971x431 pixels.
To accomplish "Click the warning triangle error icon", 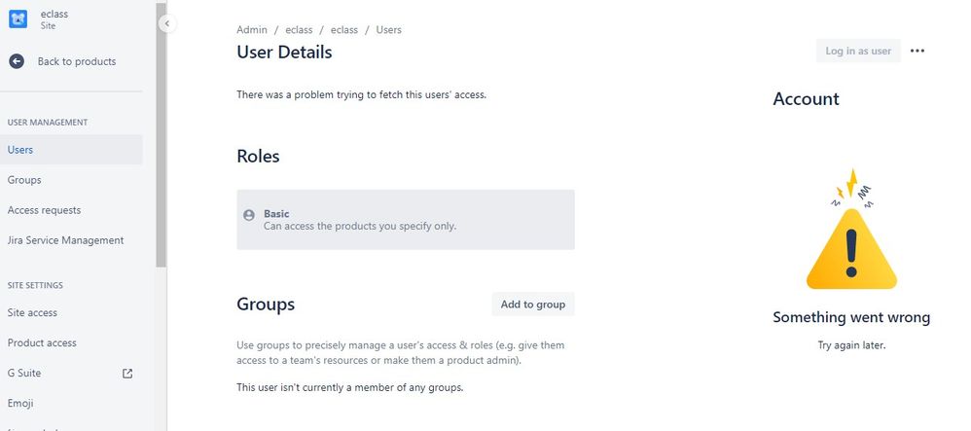I will [851, 230].
